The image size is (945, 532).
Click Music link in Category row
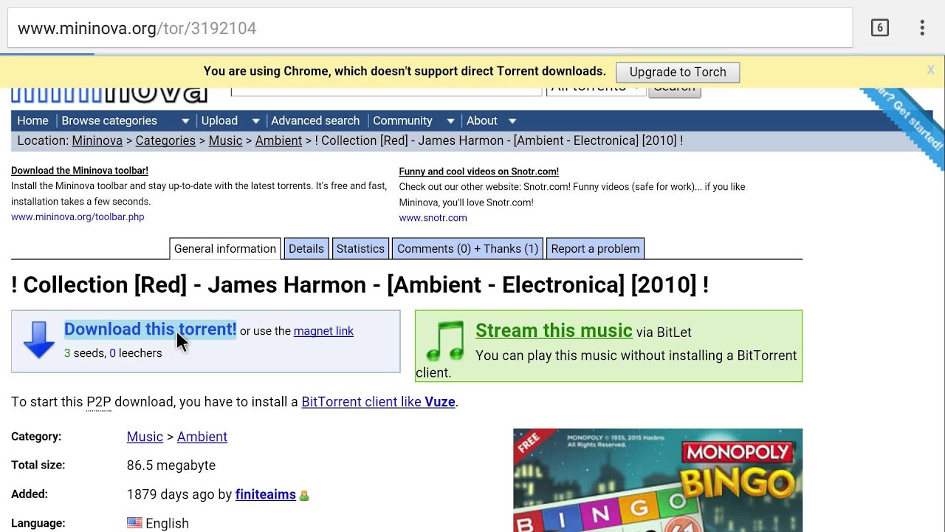click(145, 437)
